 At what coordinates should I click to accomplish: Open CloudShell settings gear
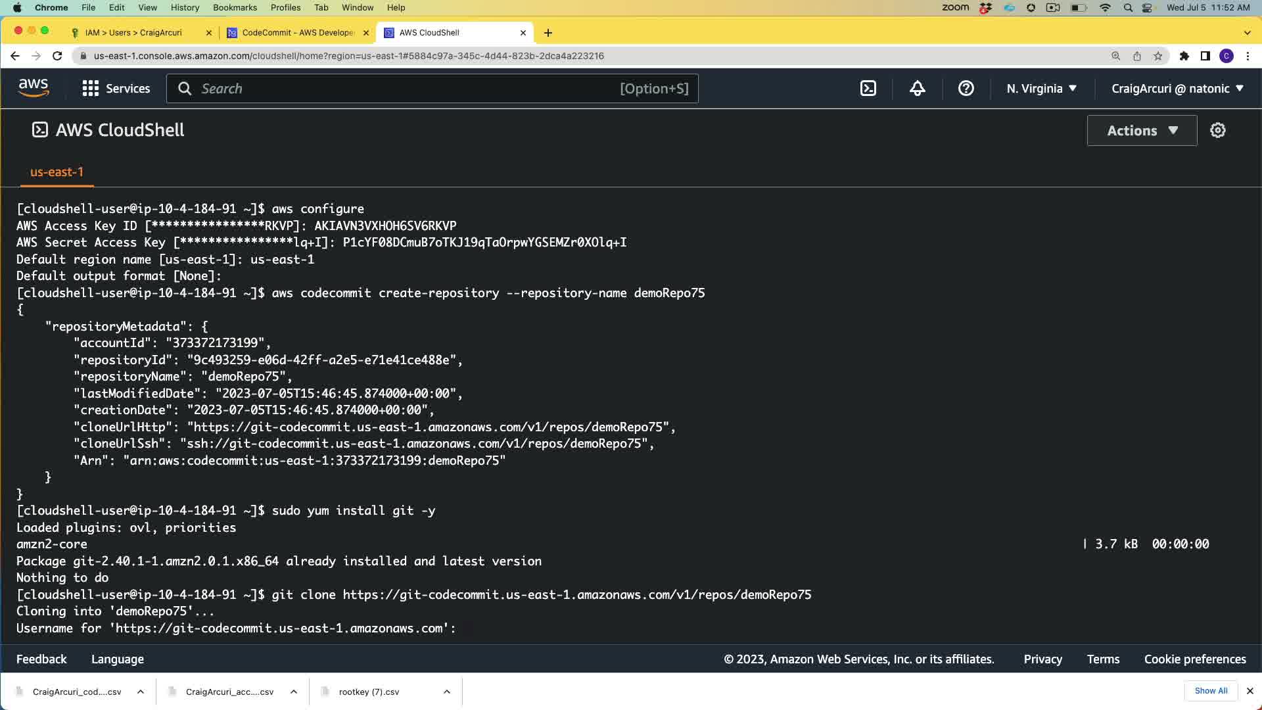1218,130
